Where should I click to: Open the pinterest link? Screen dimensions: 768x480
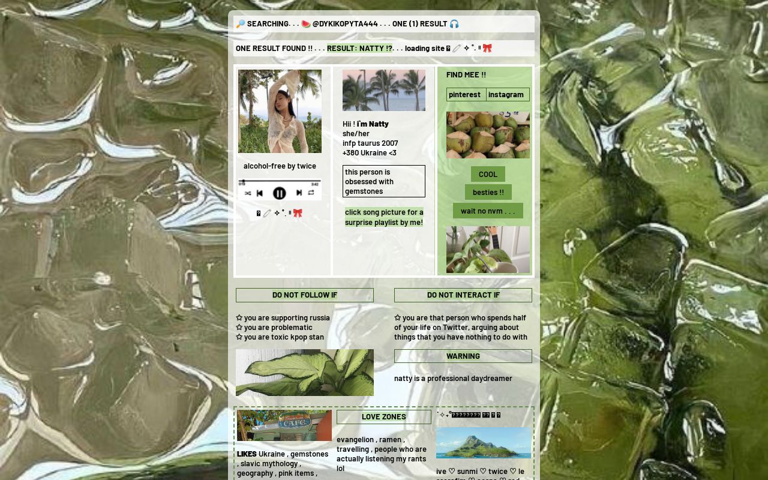click(465, 95)
